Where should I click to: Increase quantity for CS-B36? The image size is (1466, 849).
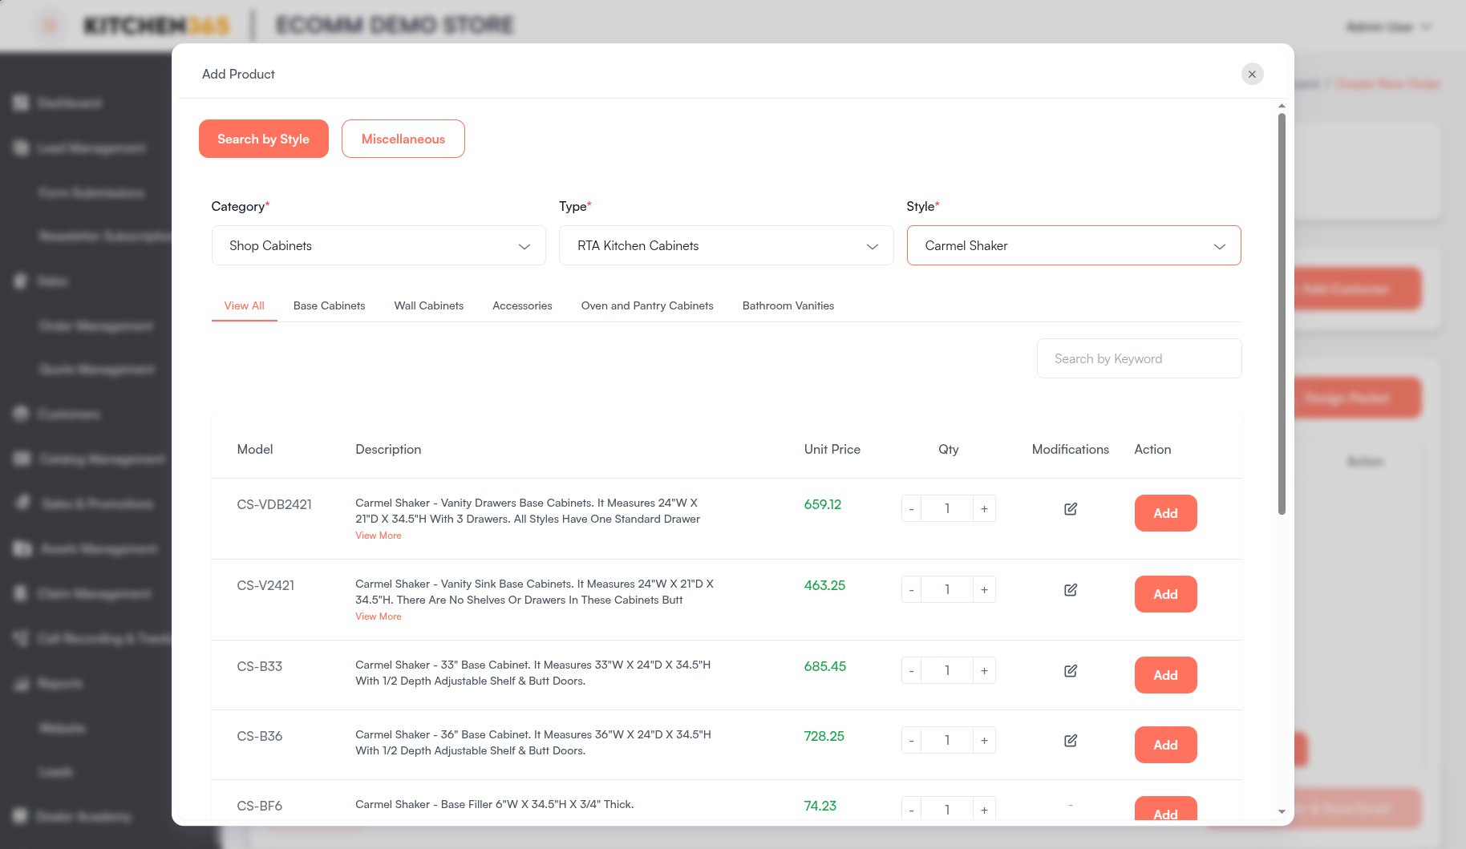click(x=984, y=741)
